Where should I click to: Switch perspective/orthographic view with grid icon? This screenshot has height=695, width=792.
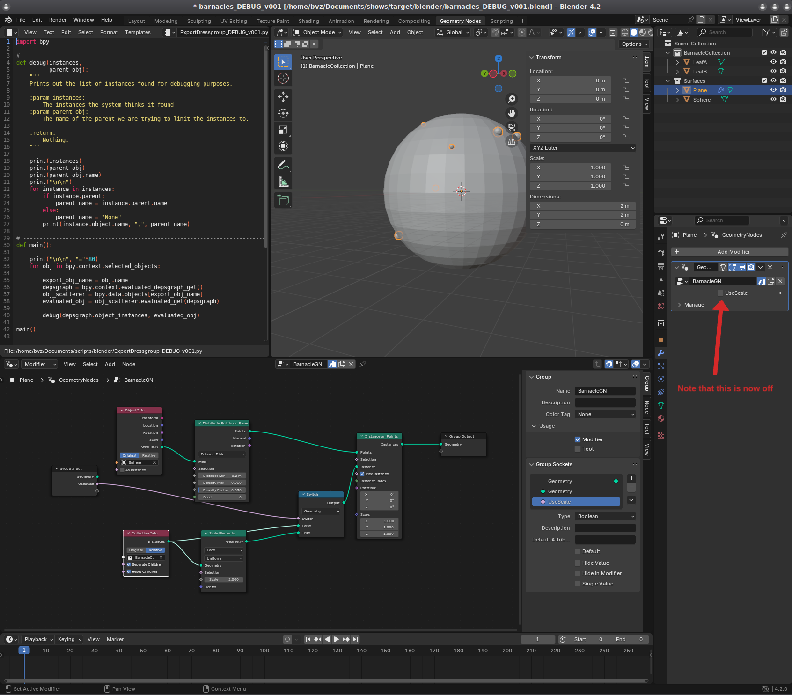click(x=512, y=141)
